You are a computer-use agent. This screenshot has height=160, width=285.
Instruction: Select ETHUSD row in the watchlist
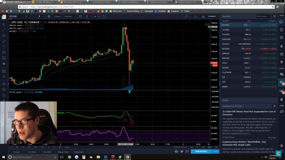click(x=249, y=34)
